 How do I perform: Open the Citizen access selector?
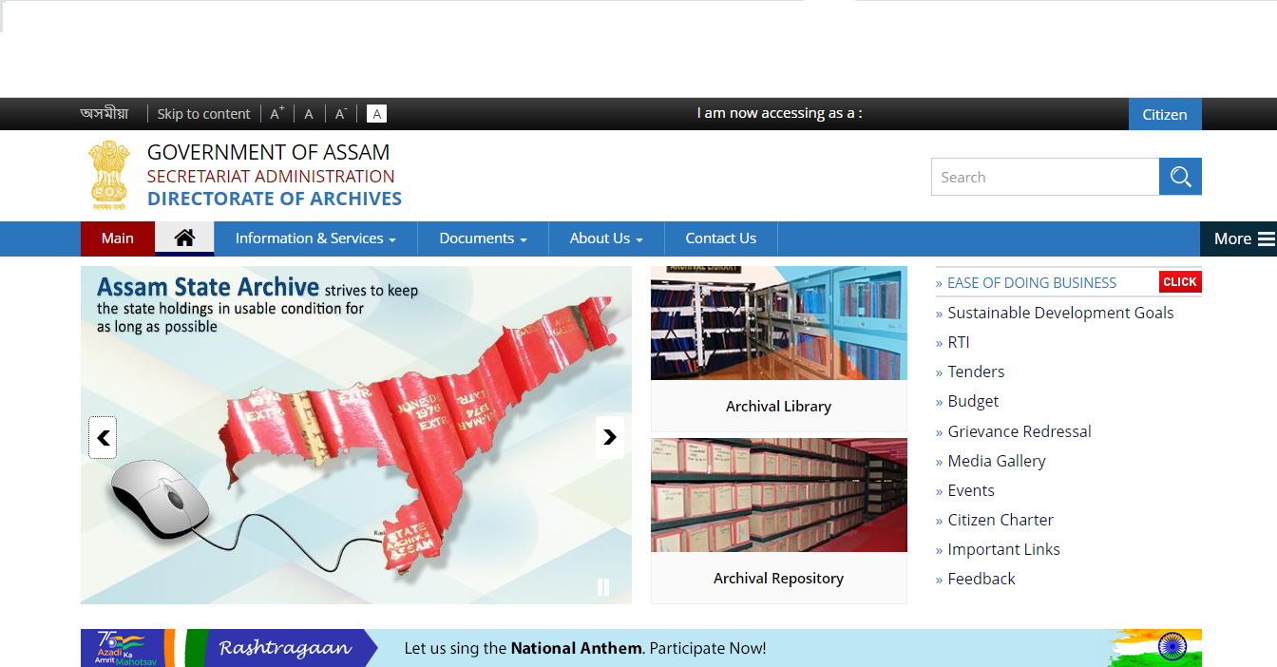[1165, 114]
